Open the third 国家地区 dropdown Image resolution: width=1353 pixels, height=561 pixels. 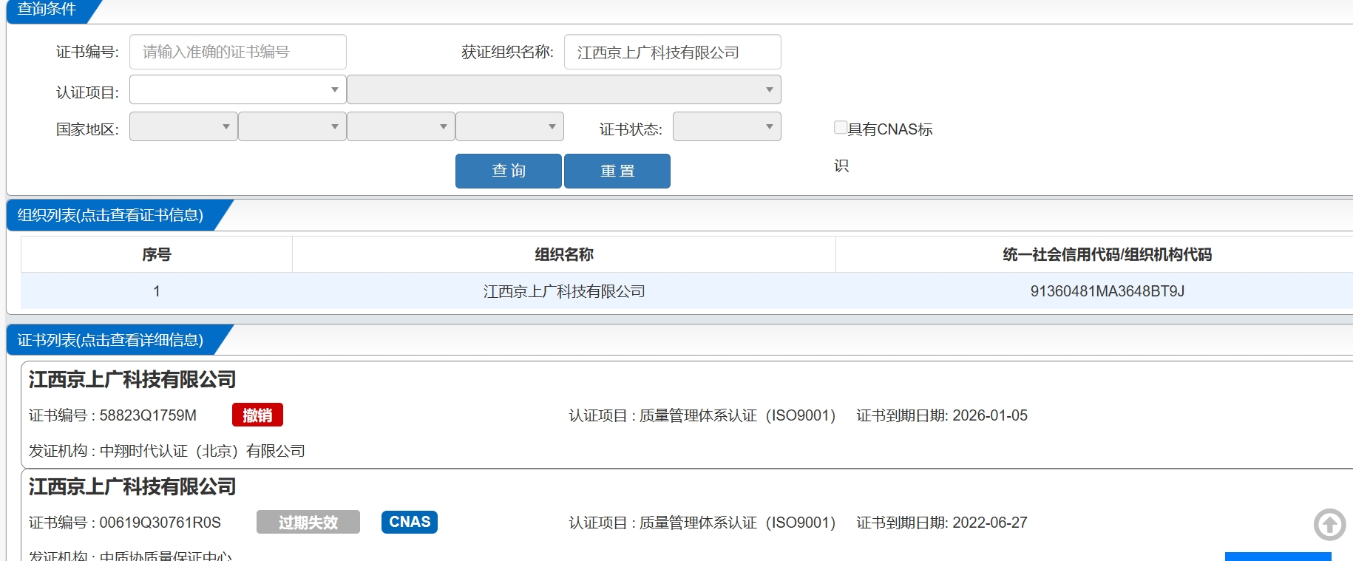tap(401, 126)
